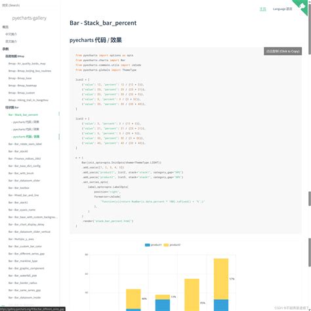
Task: Open Bmap - Bmap_custom example
Action: point(22,93)
